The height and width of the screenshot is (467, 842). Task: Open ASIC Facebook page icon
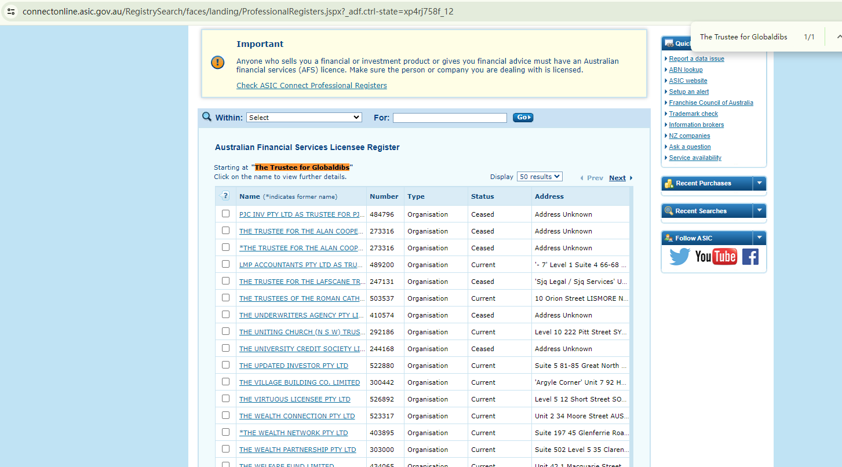tap(750, 256)
